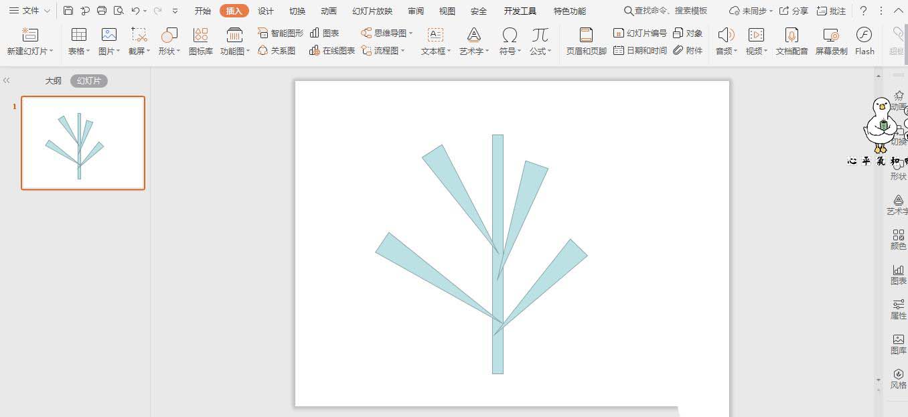This screenshot has height=417, width=908.
Task: Insert 幻灯片编号 slide number
Action: tap(640, 33)
